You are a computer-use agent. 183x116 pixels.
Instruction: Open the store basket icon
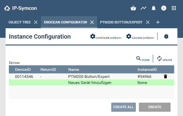[133, 8]
